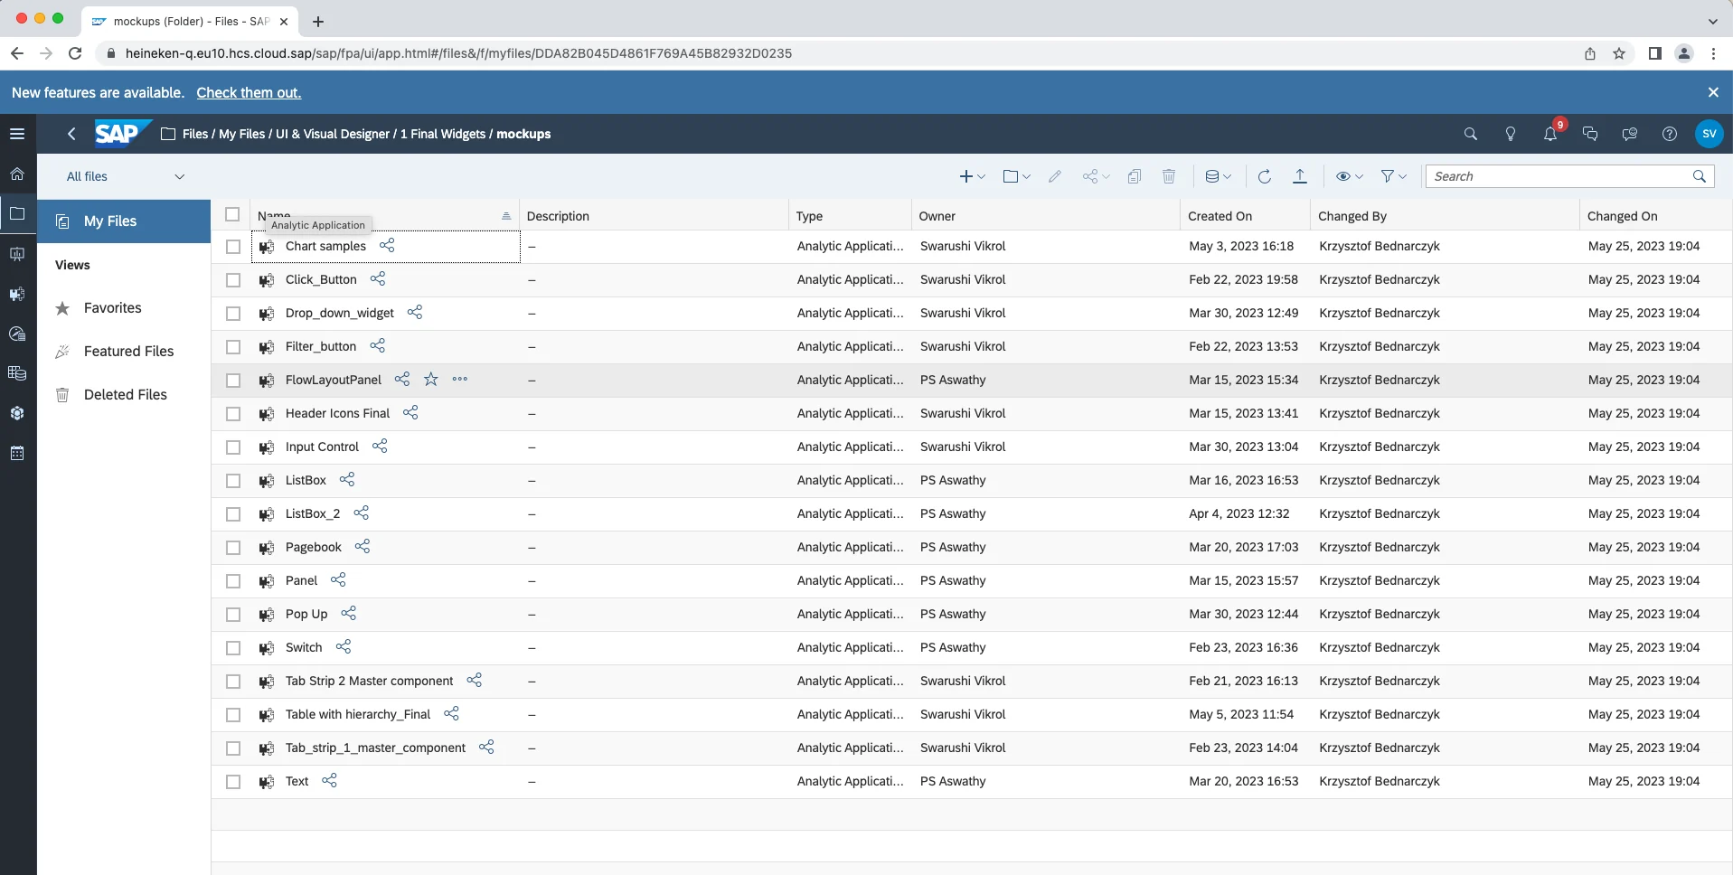Open the discussions chat icon in header
This screenshot has height=875, width=1733.
click(1590, 134)
